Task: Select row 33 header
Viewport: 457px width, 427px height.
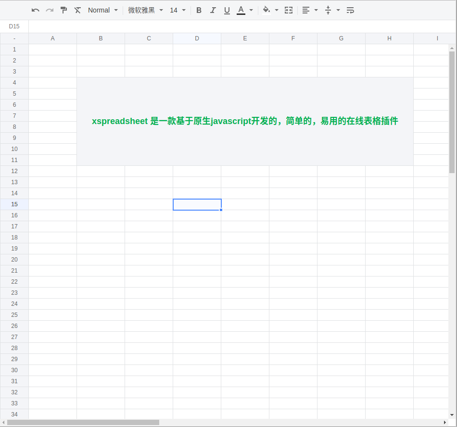Action: click(x=14, y=404)
